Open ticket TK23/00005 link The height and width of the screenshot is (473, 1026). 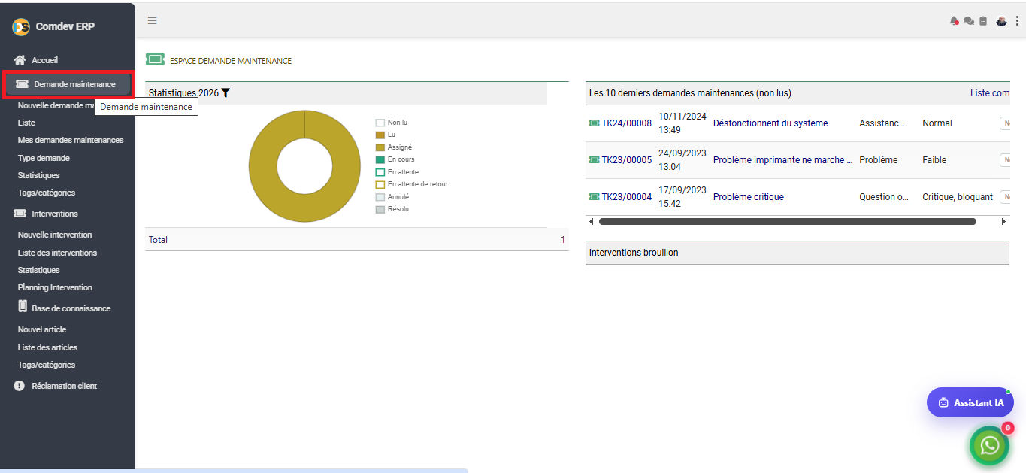pyautogui.click(x=626, y=160)
